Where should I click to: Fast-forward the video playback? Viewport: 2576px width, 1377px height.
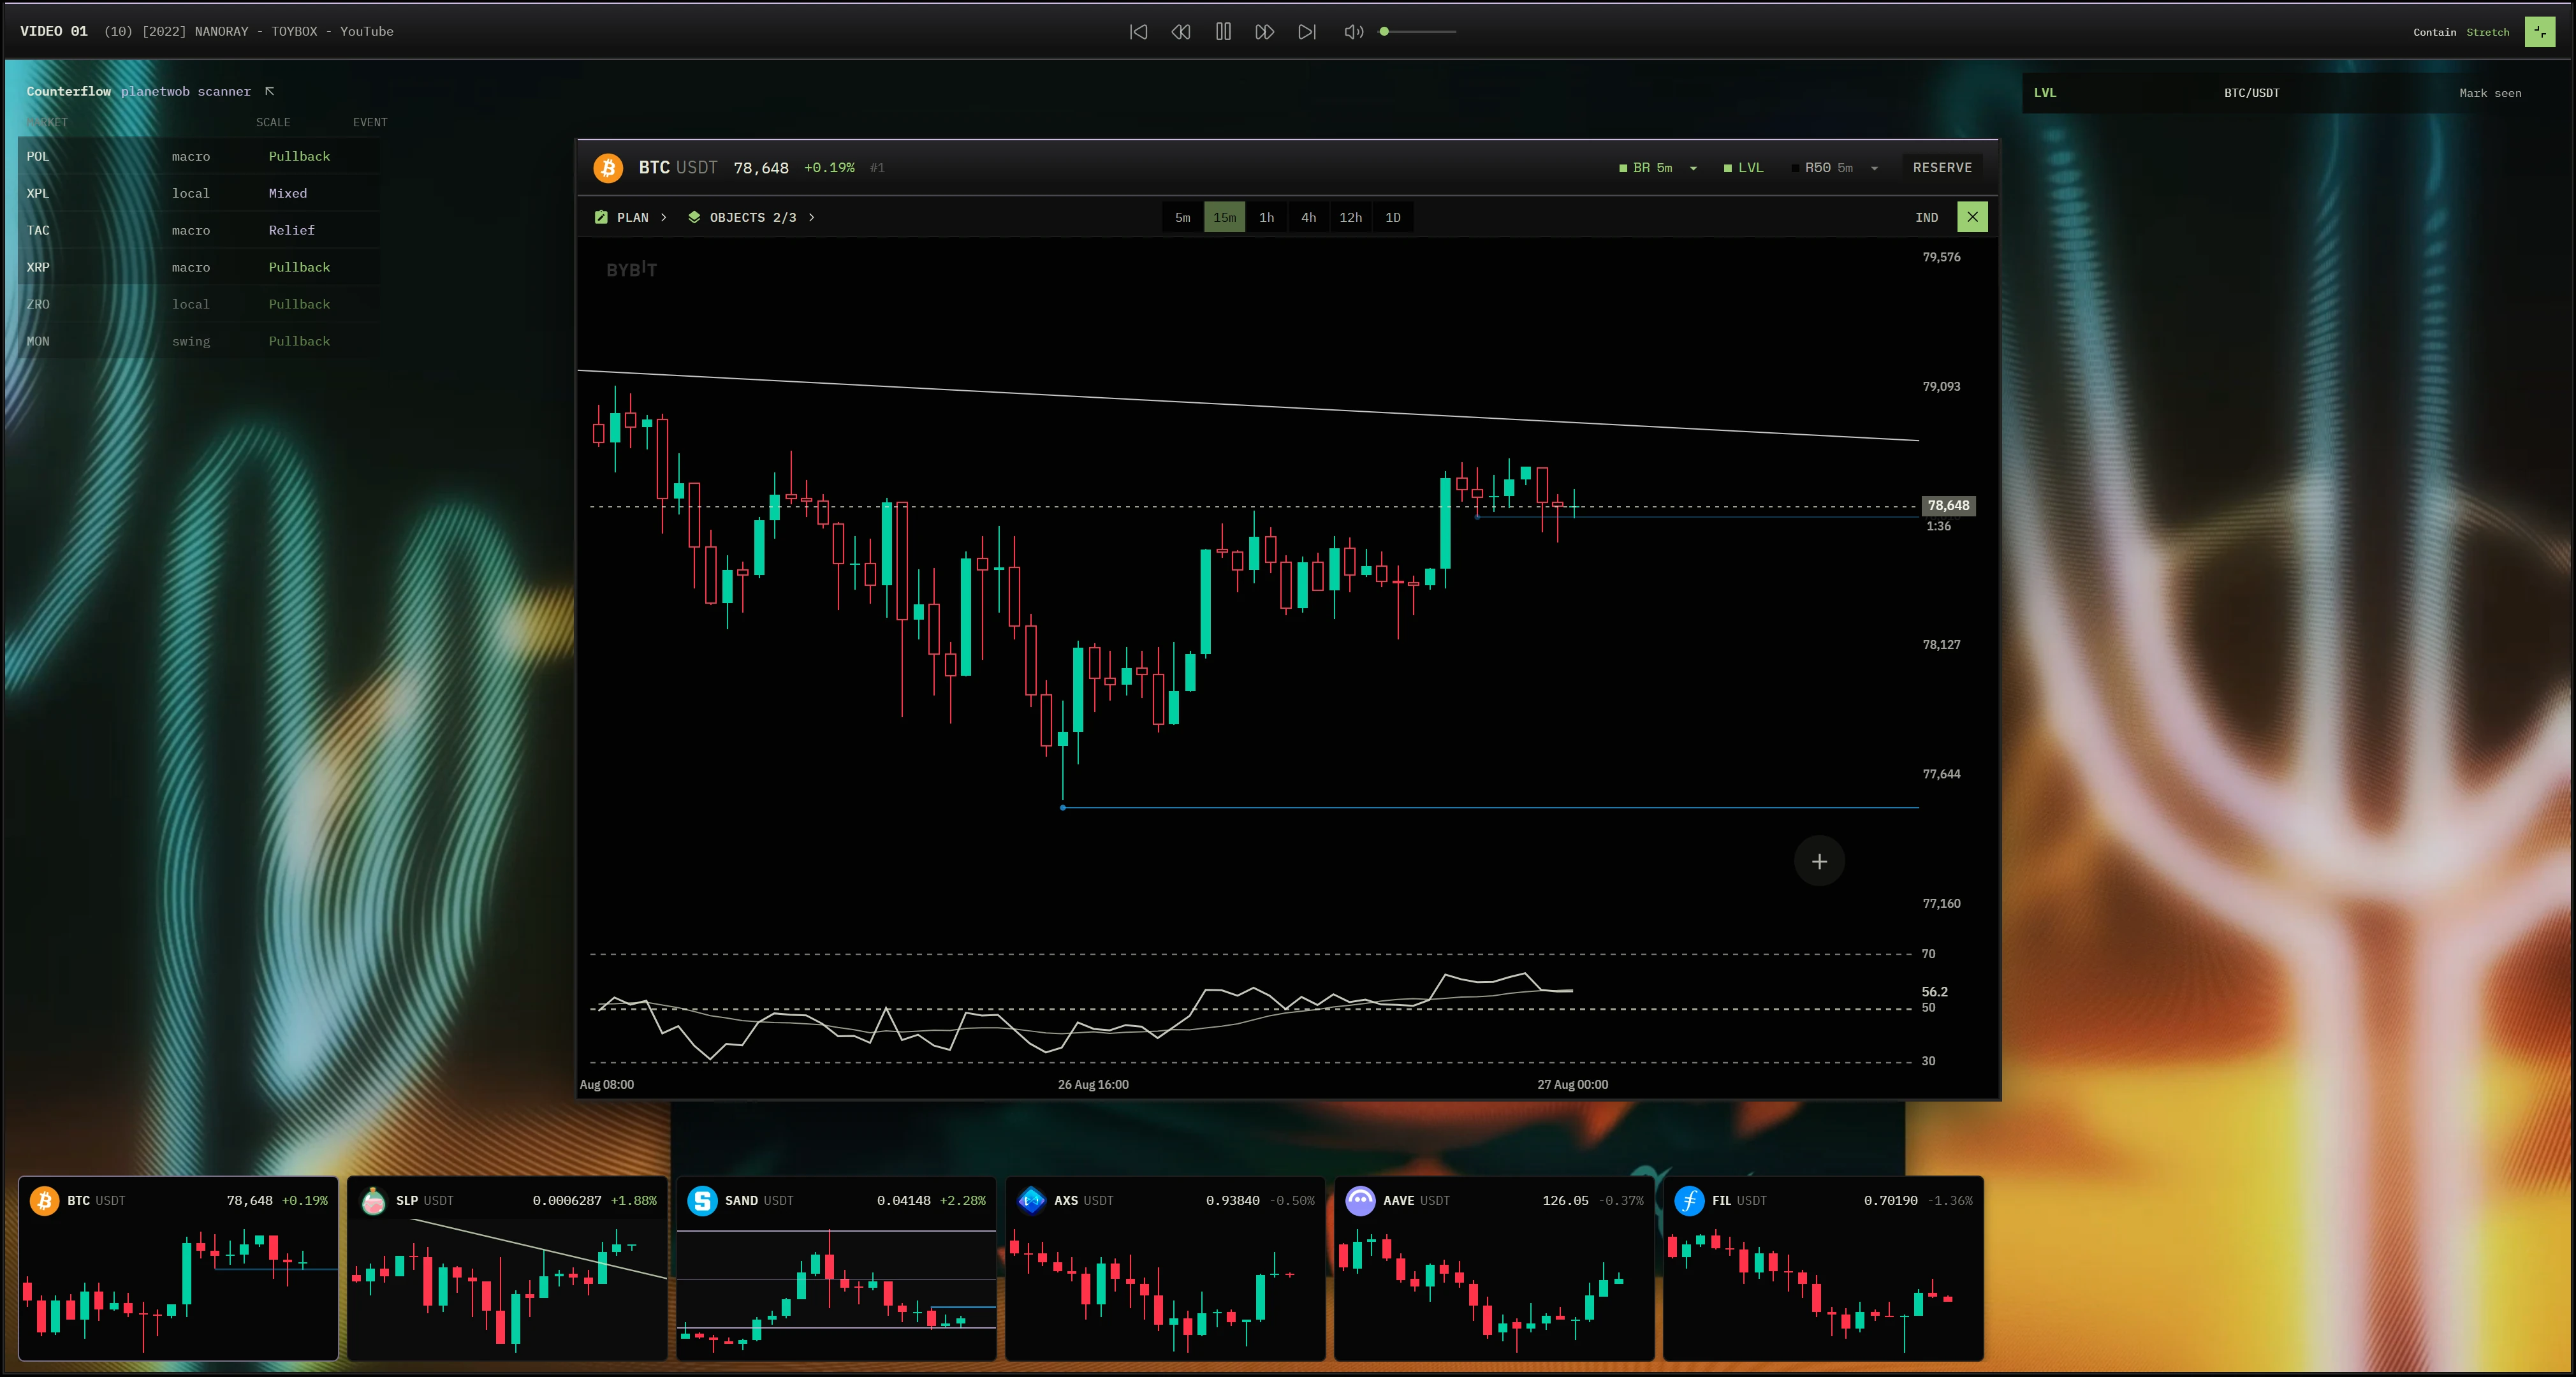tap(1265, 32)
